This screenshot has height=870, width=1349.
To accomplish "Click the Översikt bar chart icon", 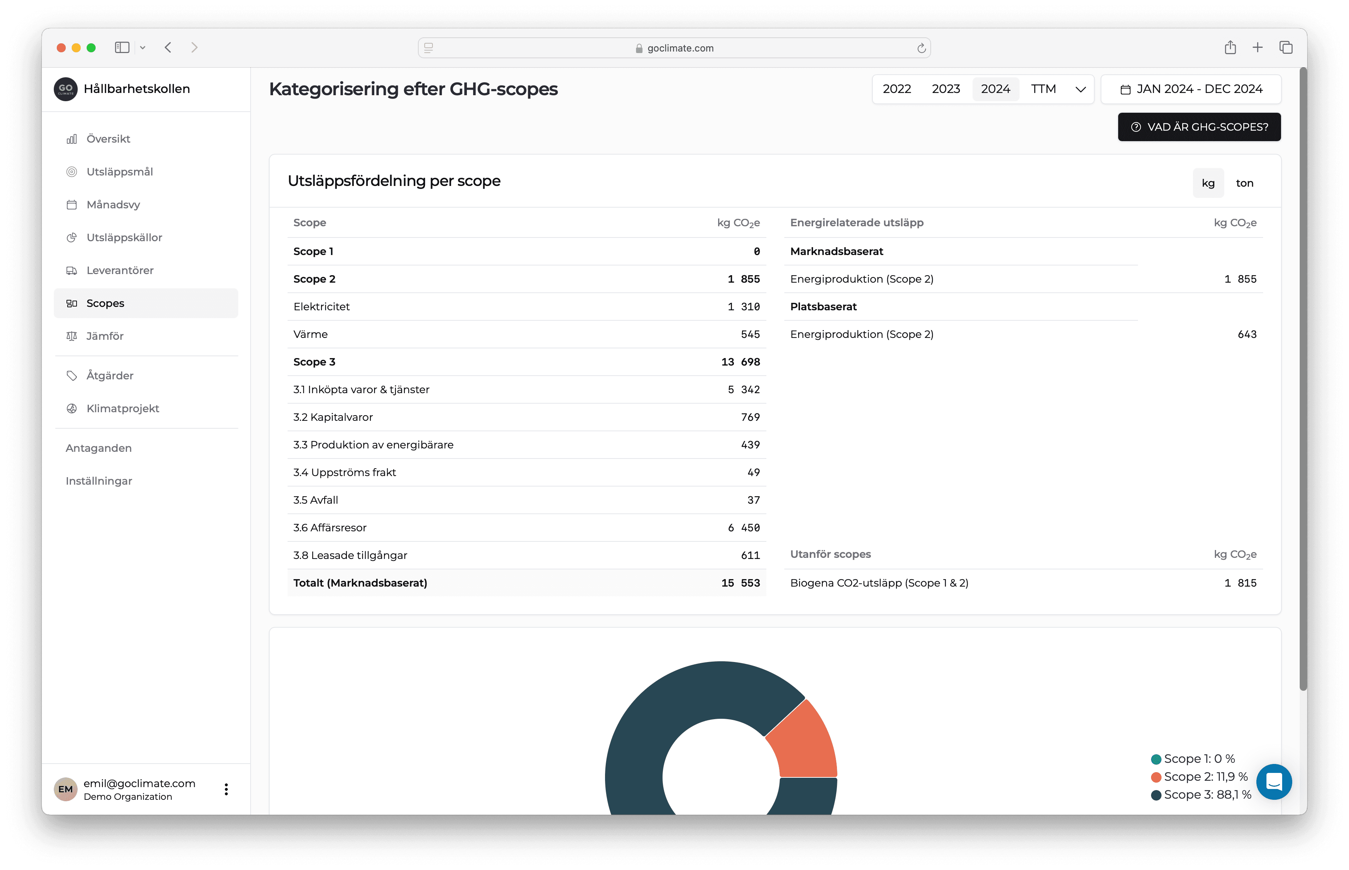I will [x=72, y=139].
